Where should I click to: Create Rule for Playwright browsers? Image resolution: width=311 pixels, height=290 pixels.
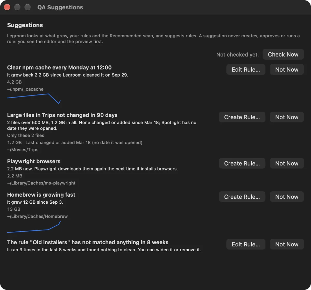[242, 163]
